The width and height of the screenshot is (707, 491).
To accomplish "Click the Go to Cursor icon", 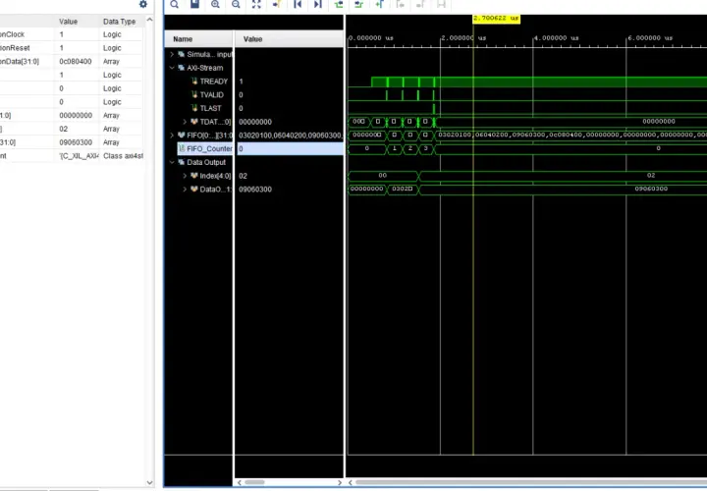I will click(x=277, y=4).
